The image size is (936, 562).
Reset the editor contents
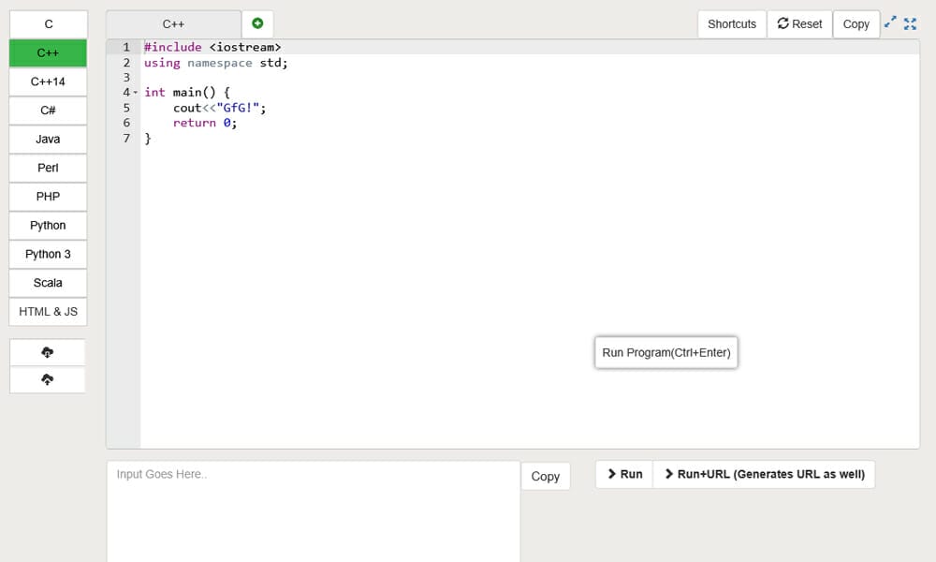coord(799,23)
